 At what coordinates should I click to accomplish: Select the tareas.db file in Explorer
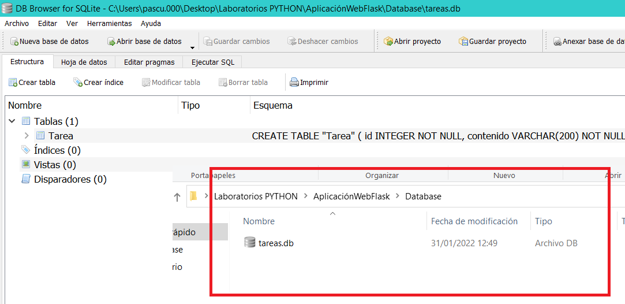[276, 243]
